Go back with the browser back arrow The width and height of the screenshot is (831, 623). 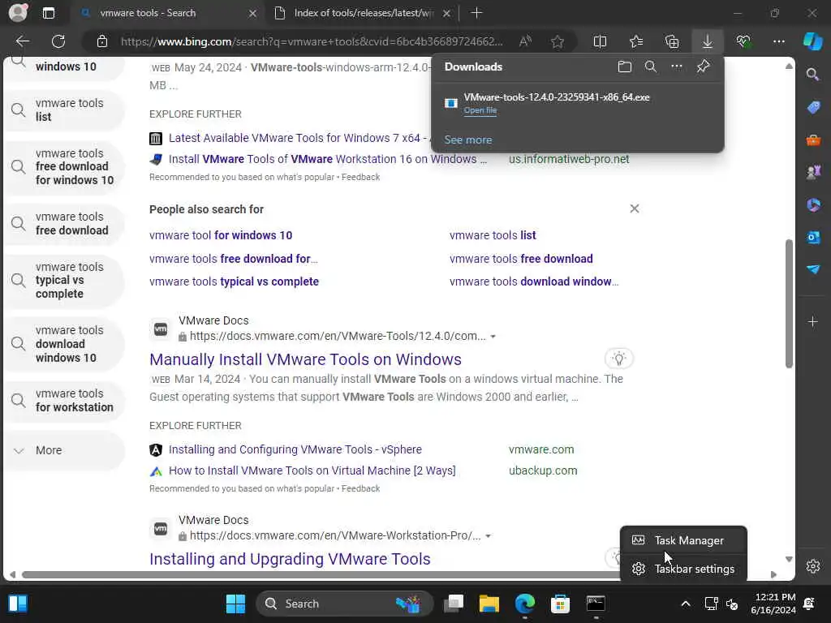23,41
